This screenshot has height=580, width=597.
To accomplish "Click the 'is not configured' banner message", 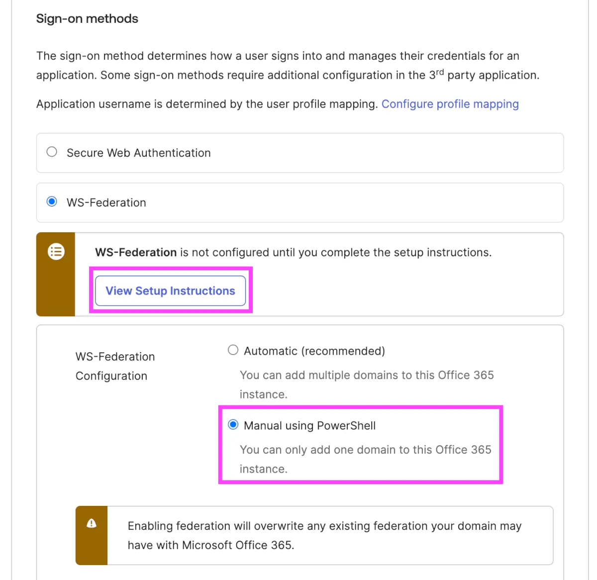I will pyautogui.click(x=293, y=252).
